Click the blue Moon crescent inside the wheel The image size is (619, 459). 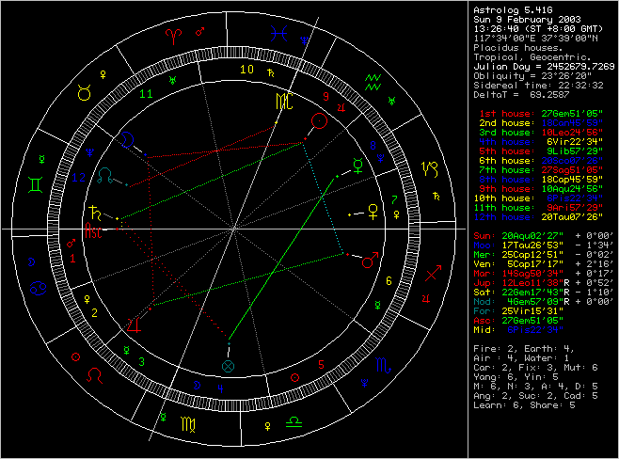(x=127, y=141)
